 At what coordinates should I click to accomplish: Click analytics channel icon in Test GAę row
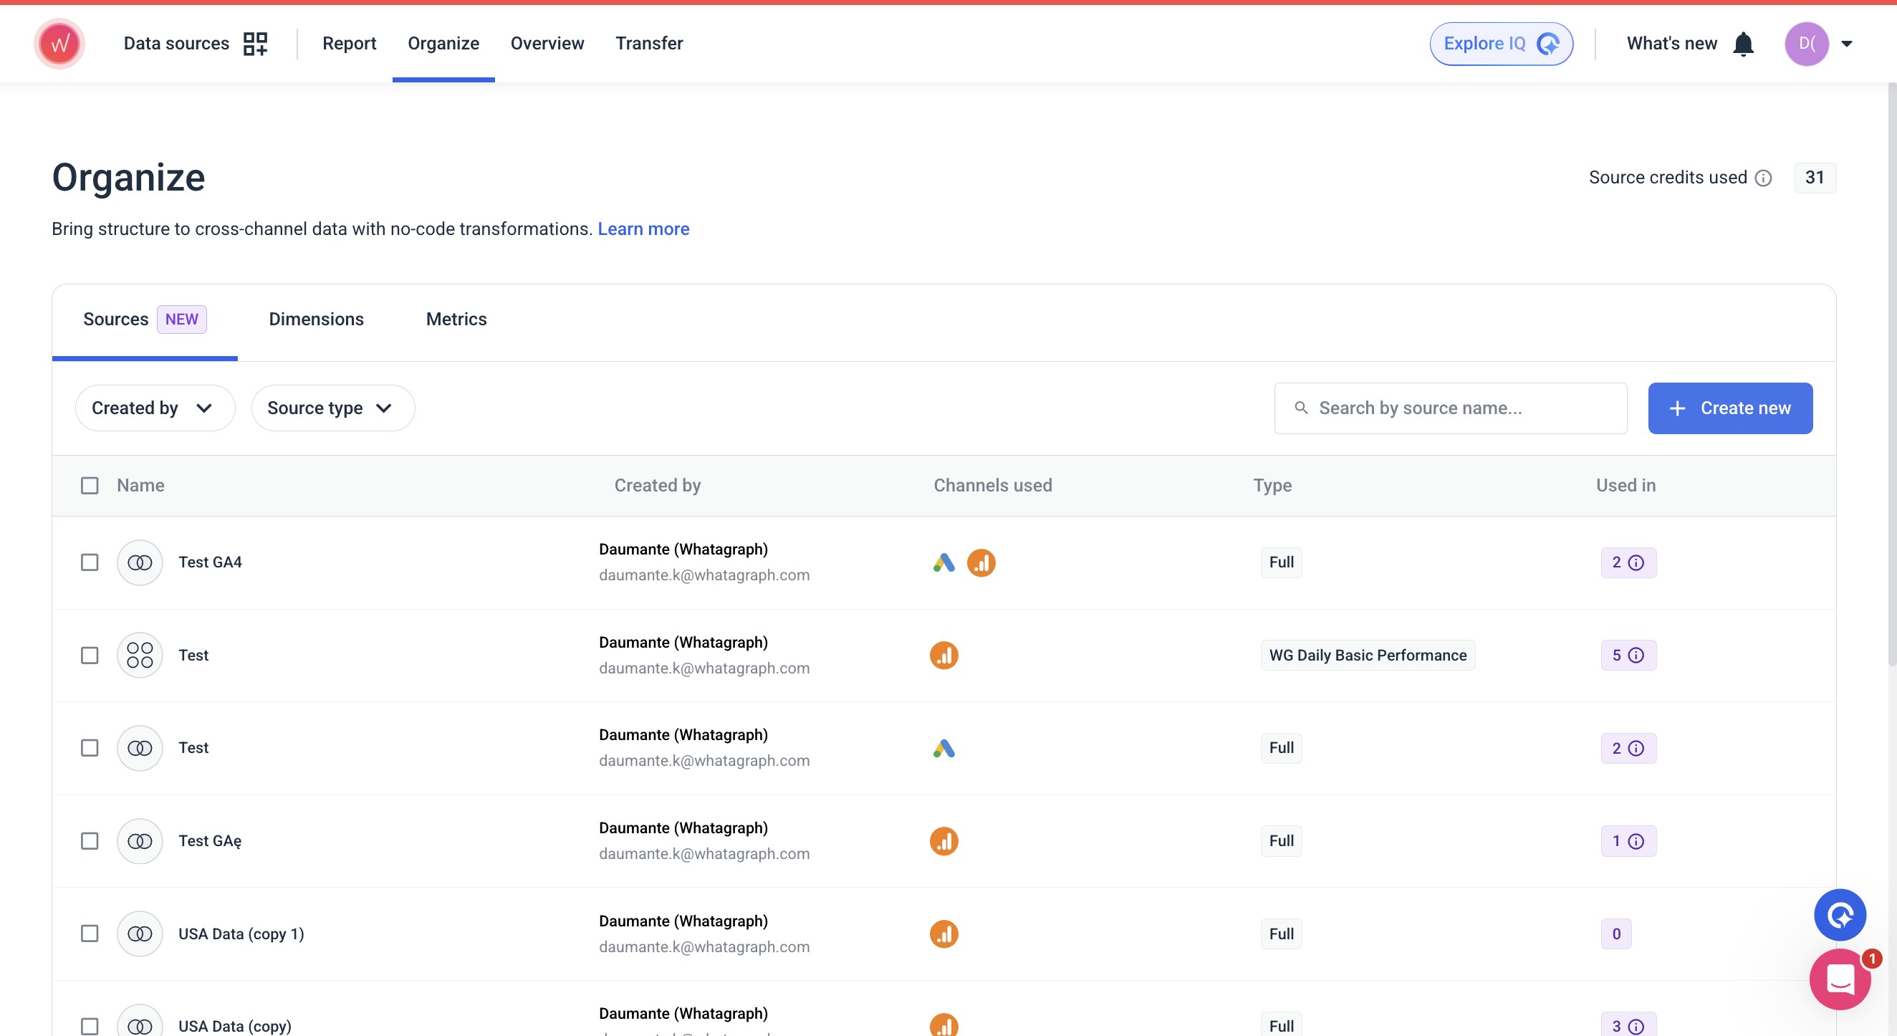[944, 841]
